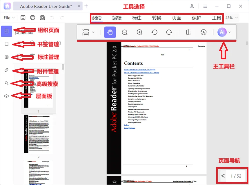Open the user account icon
The image size is (249, 195).
click(192, 6)
